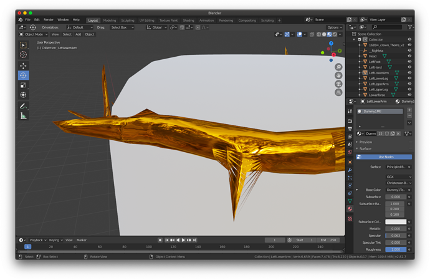Collapse the Surface panel section
Screen dimensions: 430x280
pos(365,149)
